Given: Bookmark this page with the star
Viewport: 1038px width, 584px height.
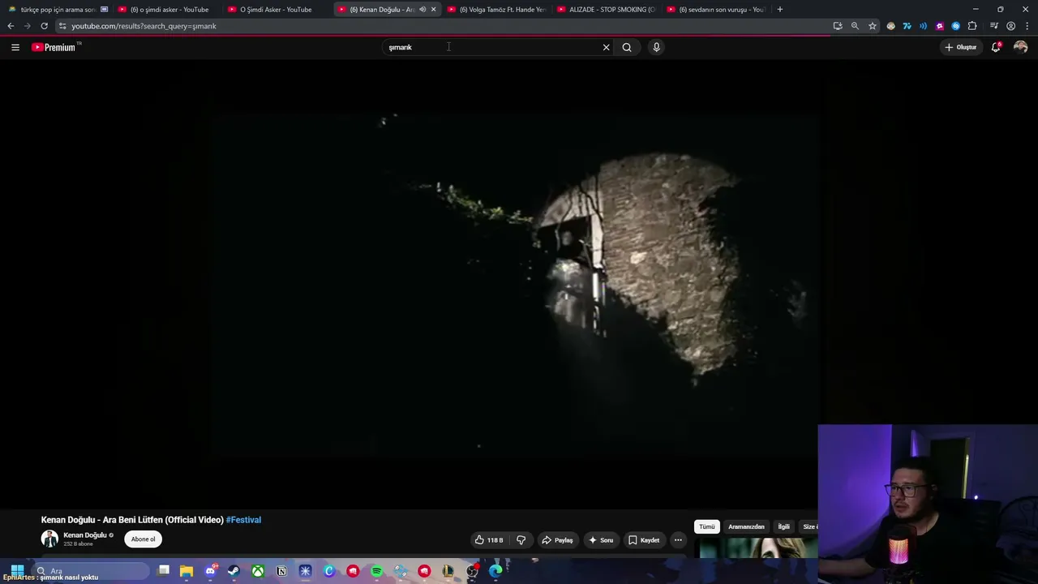Looking at the screenshot, I should coord(873,26).
